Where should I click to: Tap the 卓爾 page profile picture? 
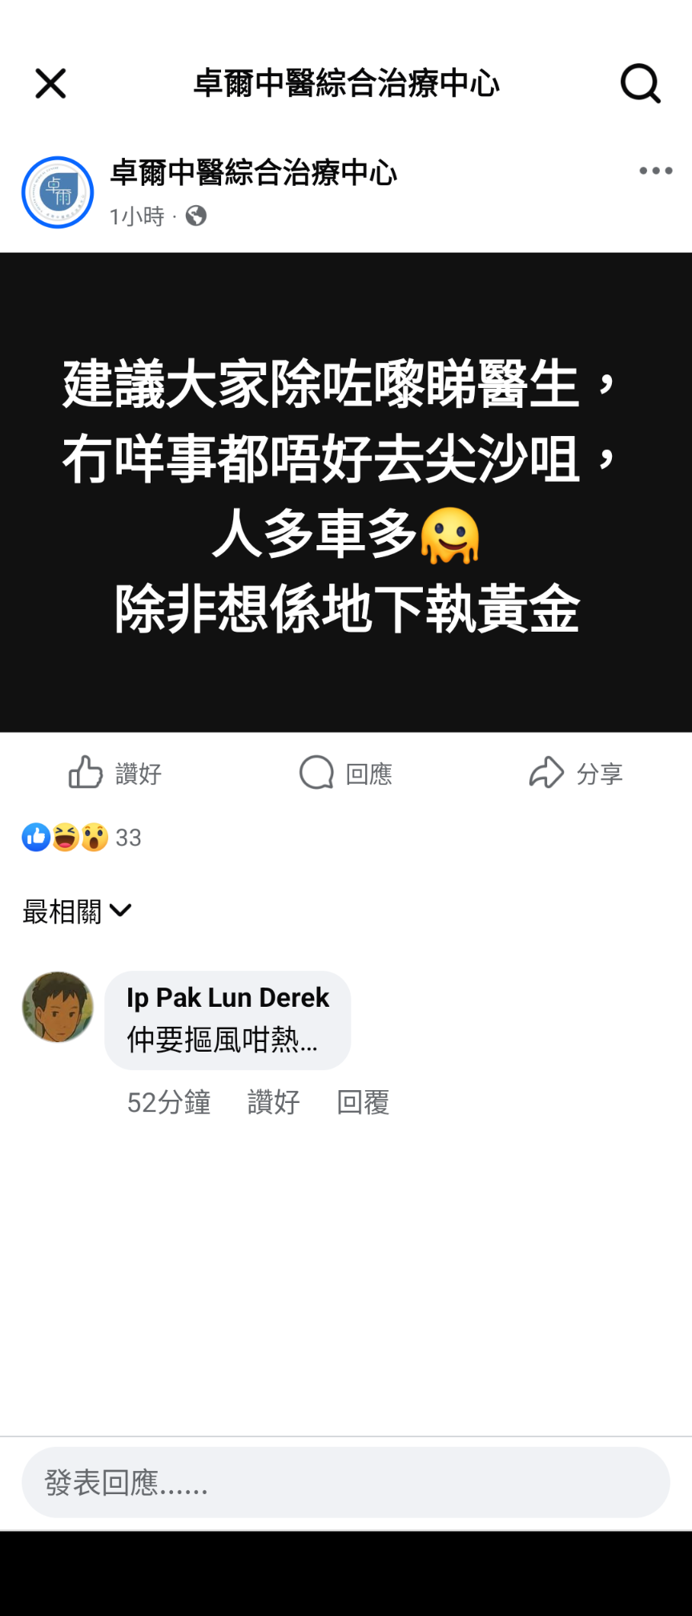pyautogui.click(x=58, y=192)
